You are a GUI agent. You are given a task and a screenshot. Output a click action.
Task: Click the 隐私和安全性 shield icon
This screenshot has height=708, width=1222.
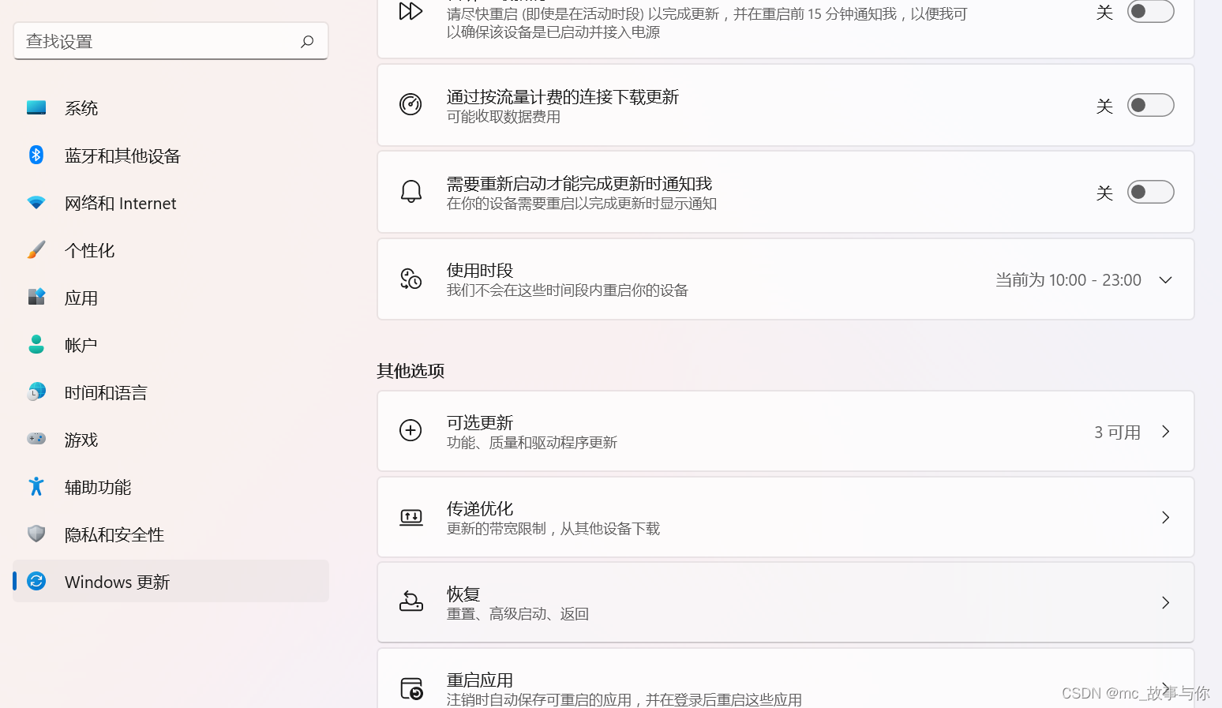coord(36,534)
